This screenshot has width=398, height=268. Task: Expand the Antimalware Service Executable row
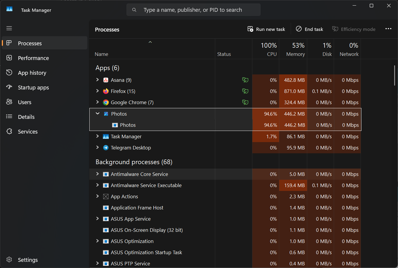[x=98, y=185]
